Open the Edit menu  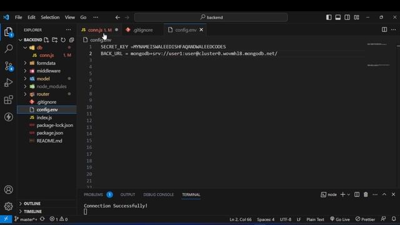31,17
